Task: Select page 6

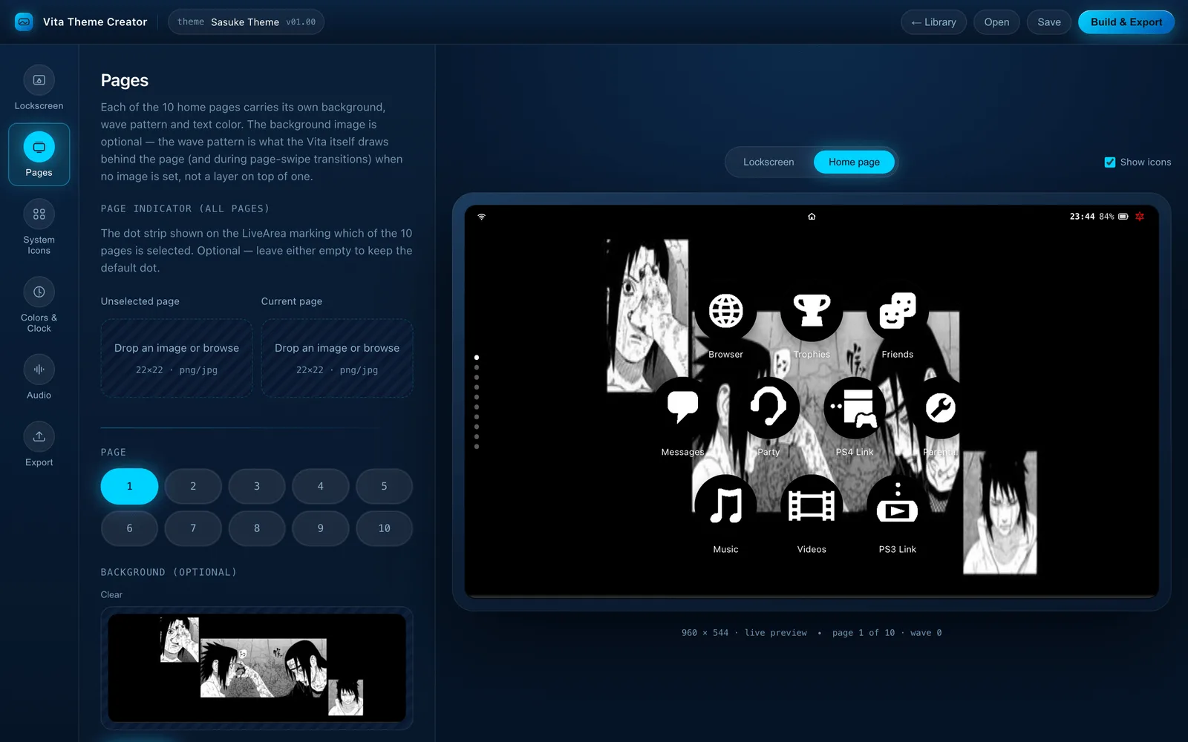Action: [129, 528]
